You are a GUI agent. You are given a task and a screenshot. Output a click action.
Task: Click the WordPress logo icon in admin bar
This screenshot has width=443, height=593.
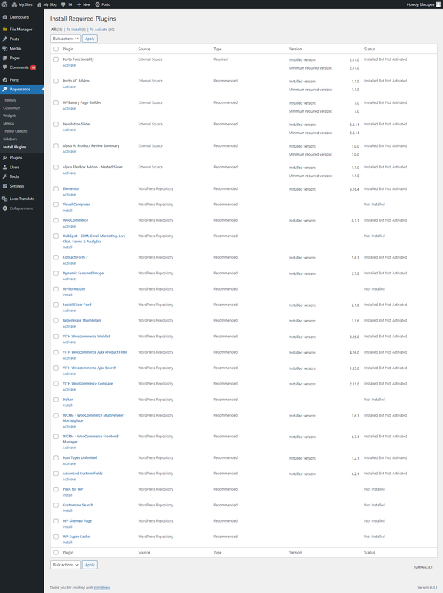click(x=4, y=4)
